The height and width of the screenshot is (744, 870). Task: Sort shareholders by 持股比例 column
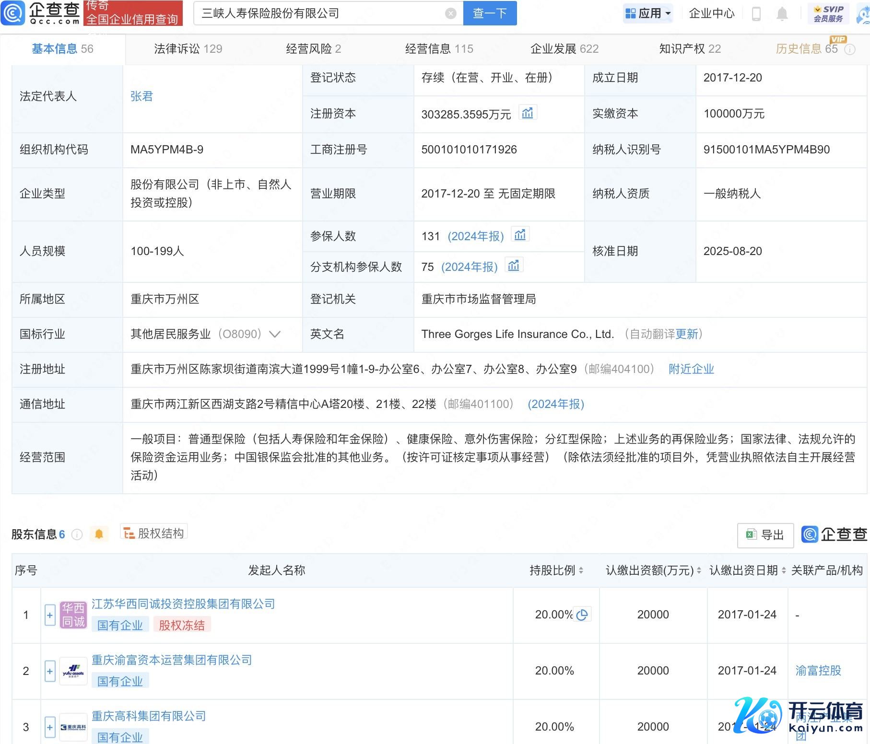click(x=556, y=570)
